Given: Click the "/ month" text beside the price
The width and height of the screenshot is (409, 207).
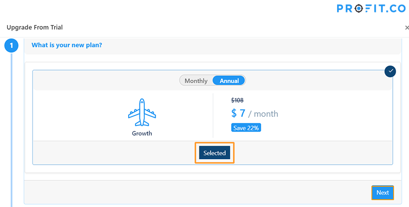Looking at the screenshot, I should coord(263,114).
